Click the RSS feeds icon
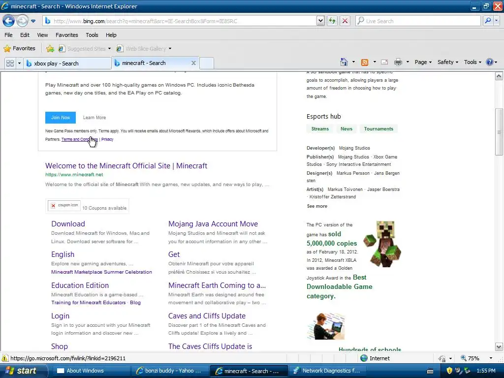 pos(365,62)
